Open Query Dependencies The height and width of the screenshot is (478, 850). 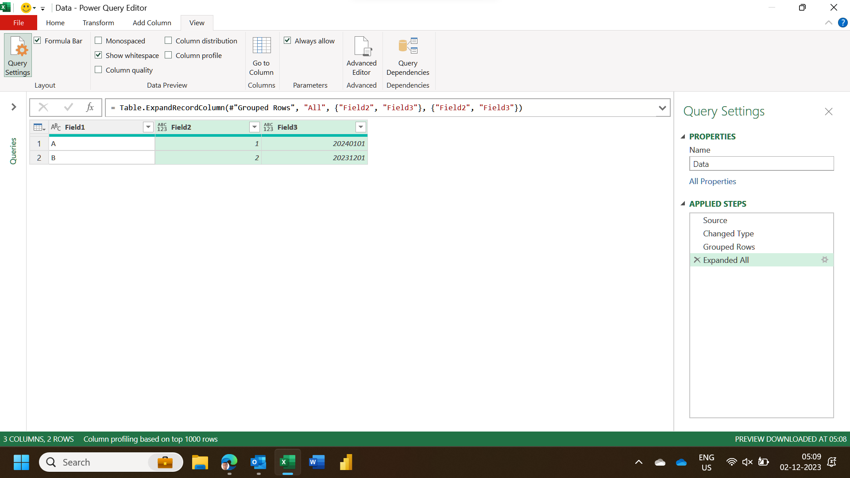[x=408, y=55]
